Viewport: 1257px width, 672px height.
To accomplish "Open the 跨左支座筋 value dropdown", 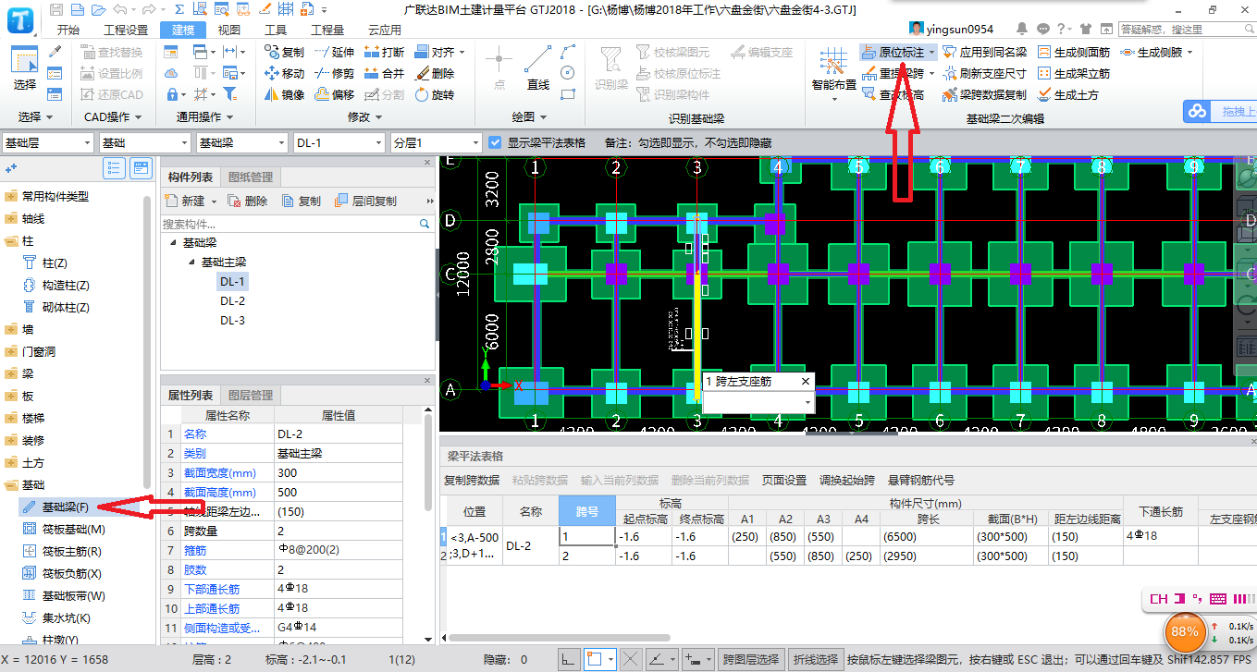I will pos(808,403).
